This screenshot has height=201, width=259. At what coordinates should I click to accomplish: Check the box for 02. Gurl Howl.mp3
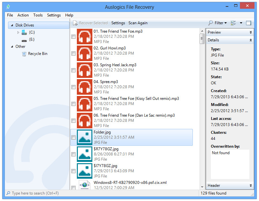point(74,53)
